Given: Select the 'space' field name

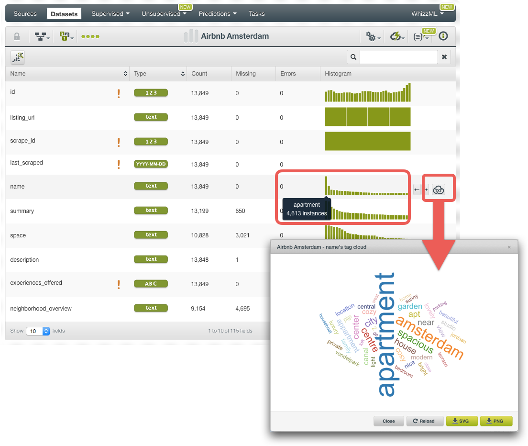Looking at the screenshot, I should (18, 235).
